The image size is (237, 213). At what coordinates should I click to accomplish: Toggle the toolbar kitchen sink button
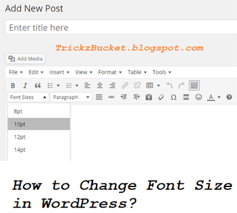pos(194,85)
